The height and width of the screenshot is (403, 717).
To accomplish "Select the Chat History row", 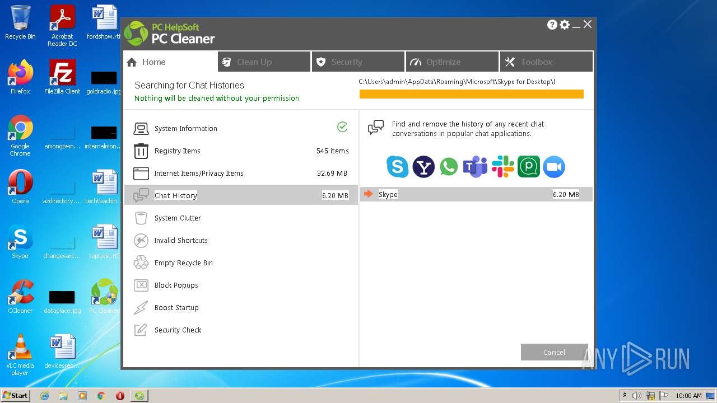I will [x=241, y=195].
